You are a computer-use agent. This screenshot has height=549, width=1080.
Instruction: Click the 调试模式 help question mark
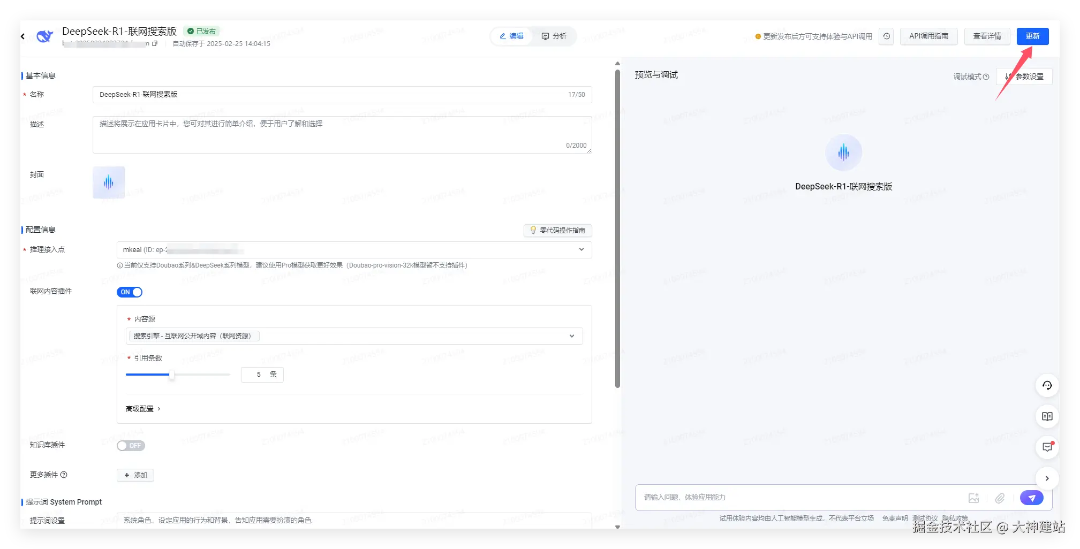tap(986, 77)
